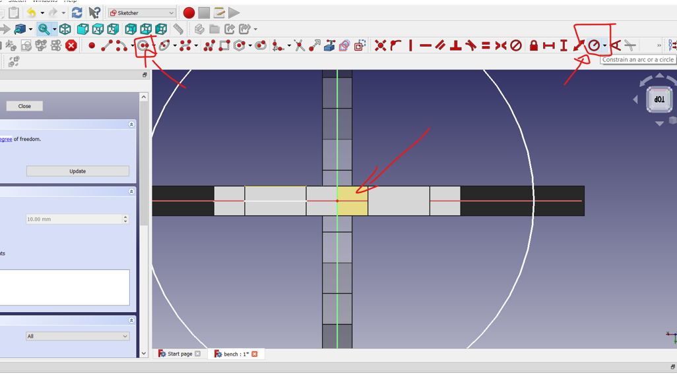The width and height of the screenshot is (677, 374).
Task: Select the Extend edge tool
Action: coord(314,45)
